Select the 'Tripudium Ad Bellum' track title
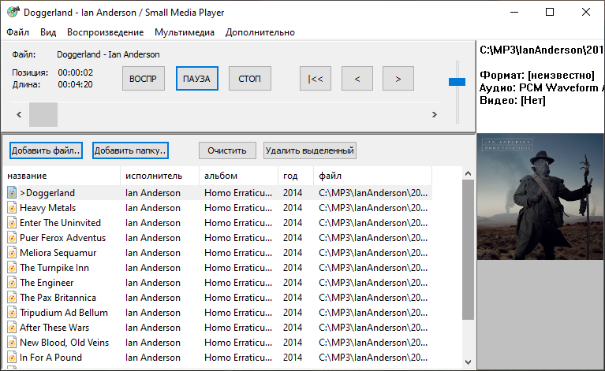The width and height of the screenshot is (605, 371). (64, 313)
